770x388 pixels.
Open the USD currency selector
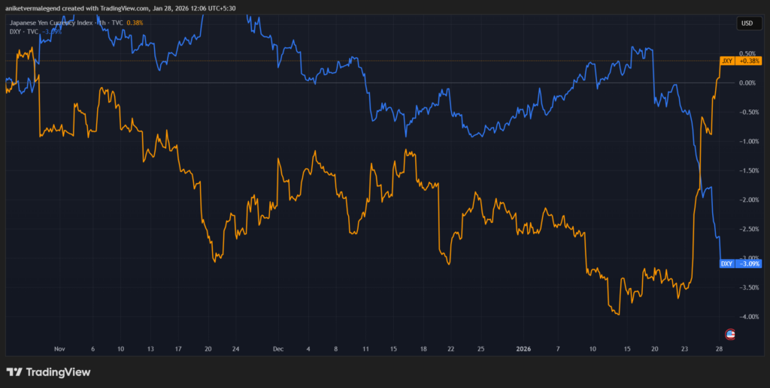[747, 23]
